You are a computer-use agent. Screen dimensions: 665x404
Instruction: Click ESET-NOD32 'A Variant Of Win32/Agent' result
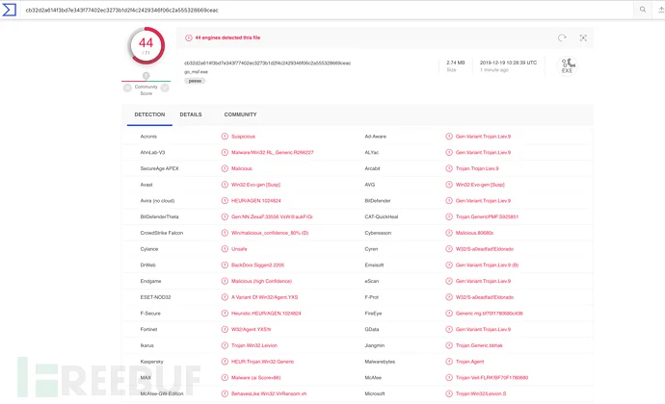tap(265, 297)
